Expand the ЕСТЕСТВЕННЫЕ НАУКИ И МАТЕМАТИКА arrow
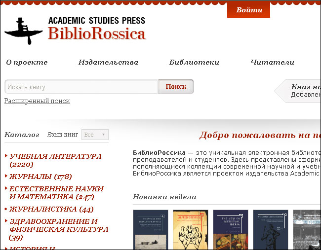 click(x=6, y=188)
